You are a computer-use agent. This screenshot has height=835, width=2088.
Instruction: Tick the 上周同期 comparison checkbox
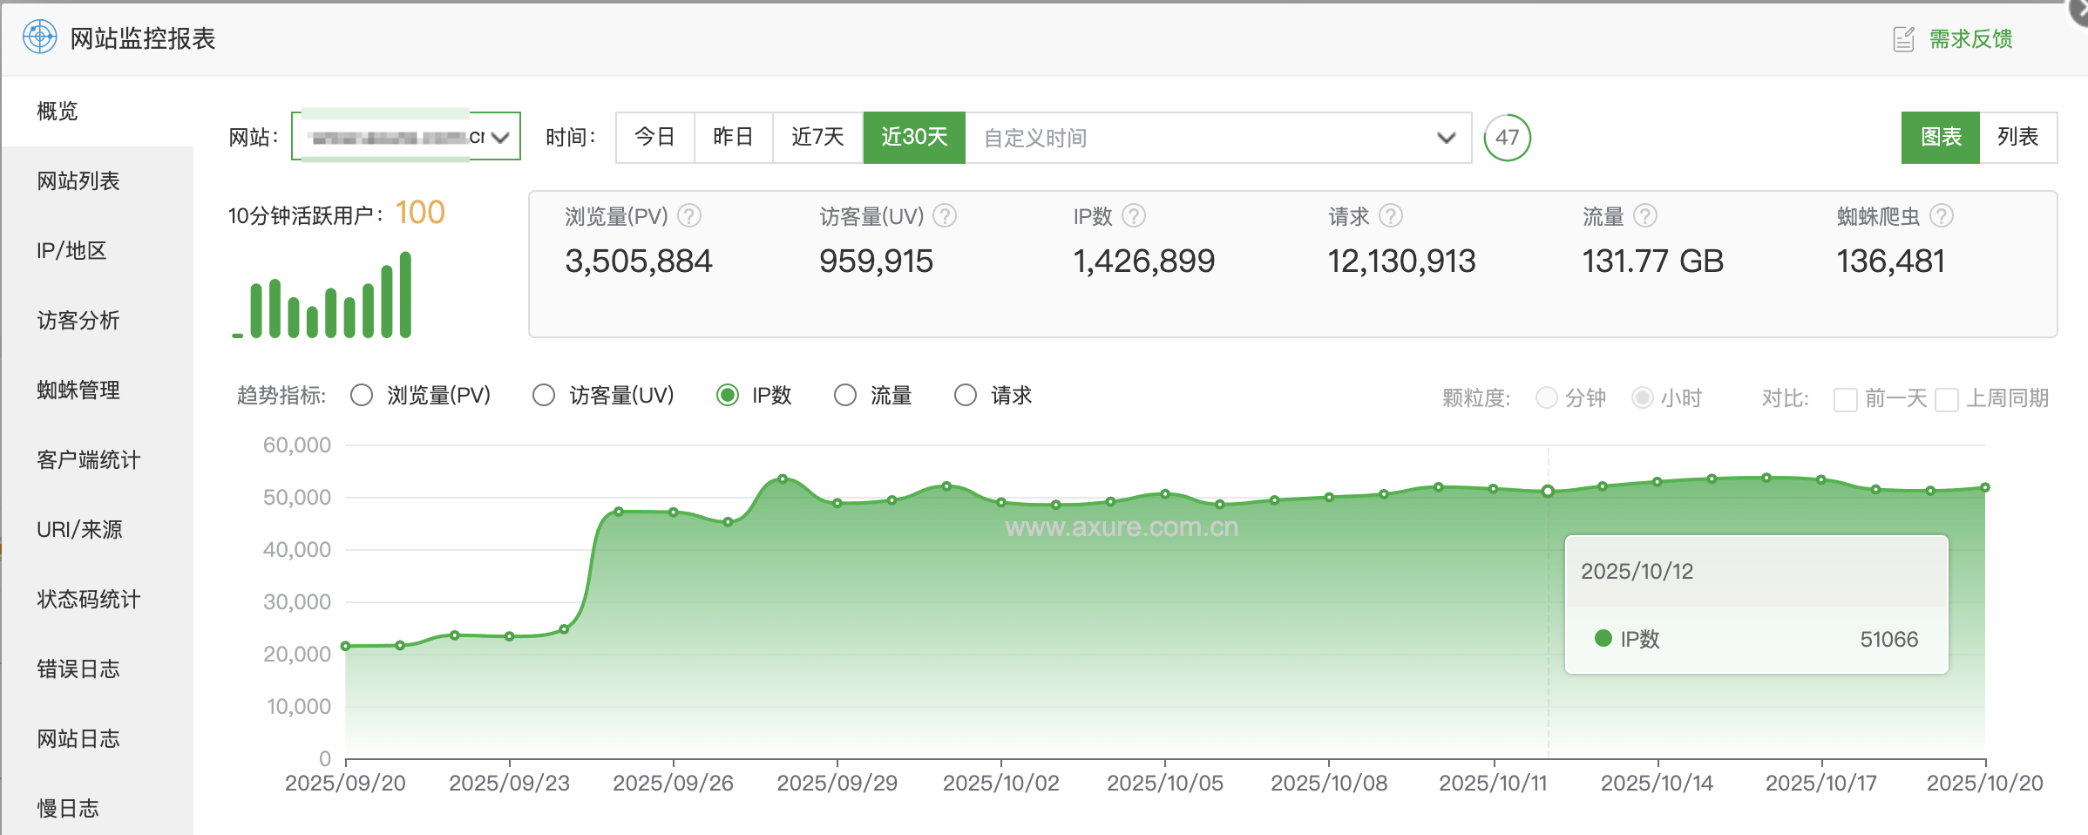tap(1947, 399)
